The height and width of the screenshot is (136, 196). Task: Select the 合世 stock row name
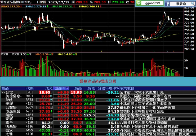(9, 92)
